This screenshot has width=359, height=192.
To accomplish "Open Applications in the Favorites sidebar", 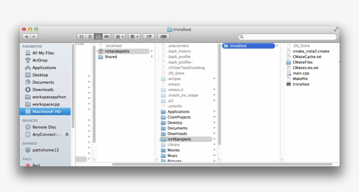I will click(44, 67).
